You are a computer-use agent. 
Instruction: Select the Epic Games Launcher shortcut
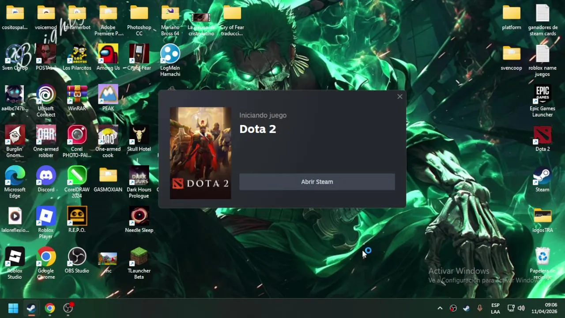pos(542,101)
